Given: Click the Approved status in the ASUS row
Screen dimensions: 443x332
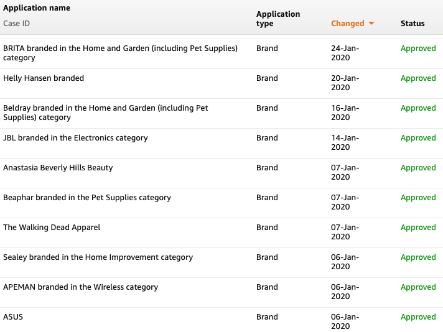Looking at the screenshot, I should point(418,317).
